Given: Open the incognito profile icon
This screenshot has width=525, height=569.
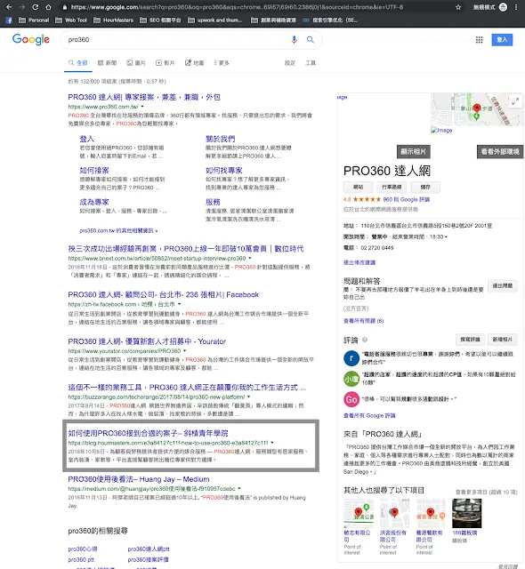Looking at the screenshot, I should pyautogui.click(x=503, y=7).
